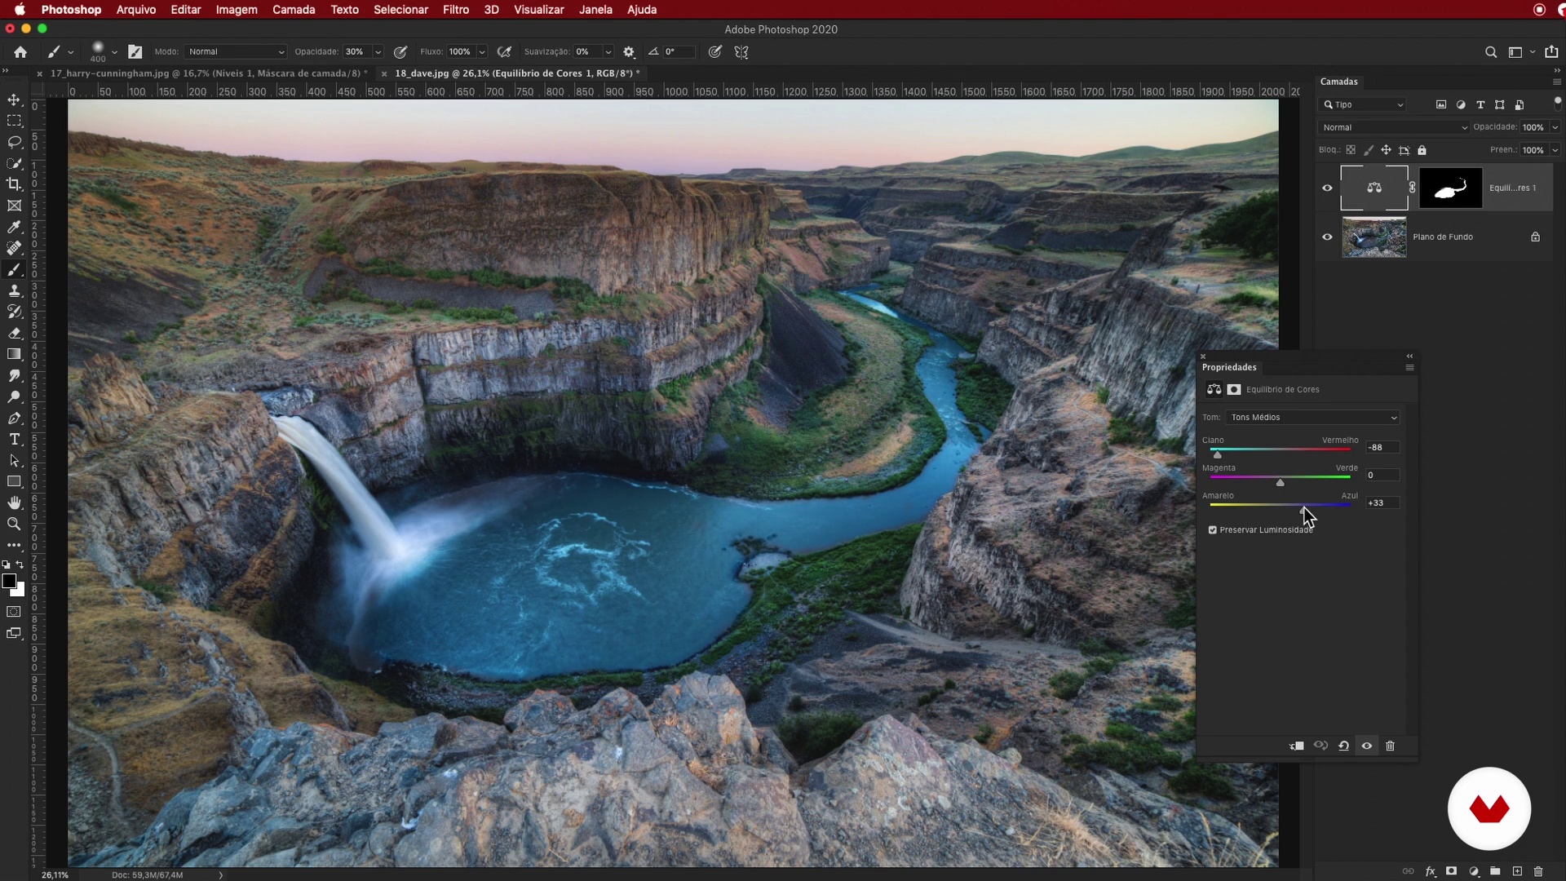Select the Smudge tool

click(14, 375)
